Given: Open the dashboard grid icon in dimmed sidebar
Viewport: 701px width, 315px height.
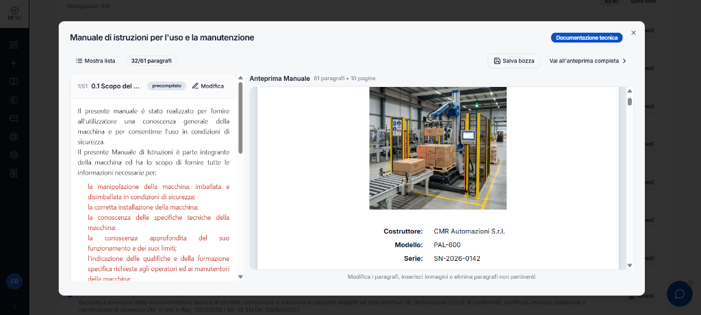Looking at the screenshot, I should tap(14, 45).
